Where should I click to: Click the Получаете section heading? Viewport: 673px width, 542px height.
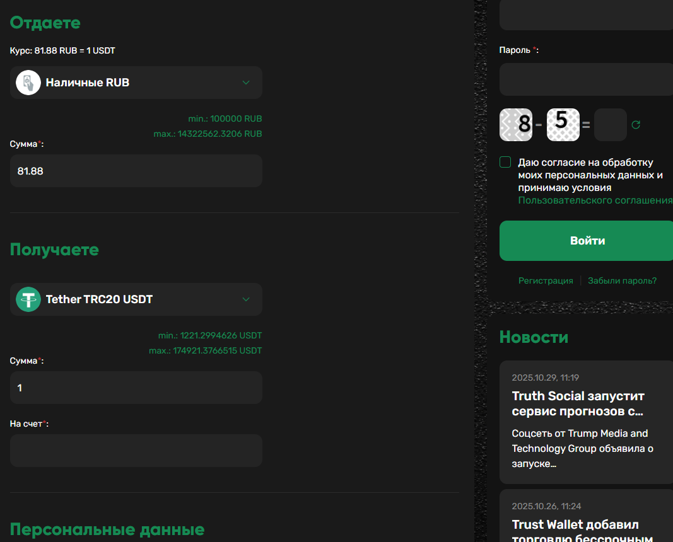coord(54,250)
